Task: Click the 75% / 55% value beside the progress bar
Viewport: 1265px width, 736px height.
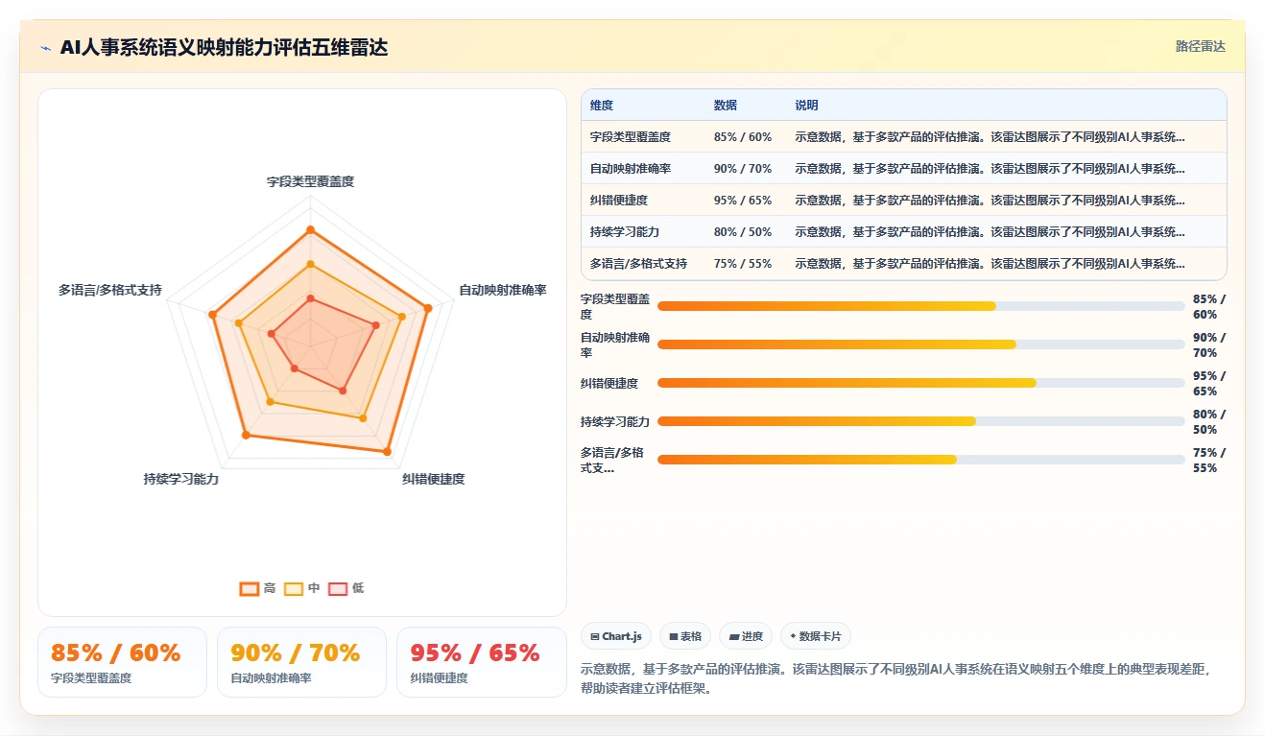Action: pos(1209,461)
